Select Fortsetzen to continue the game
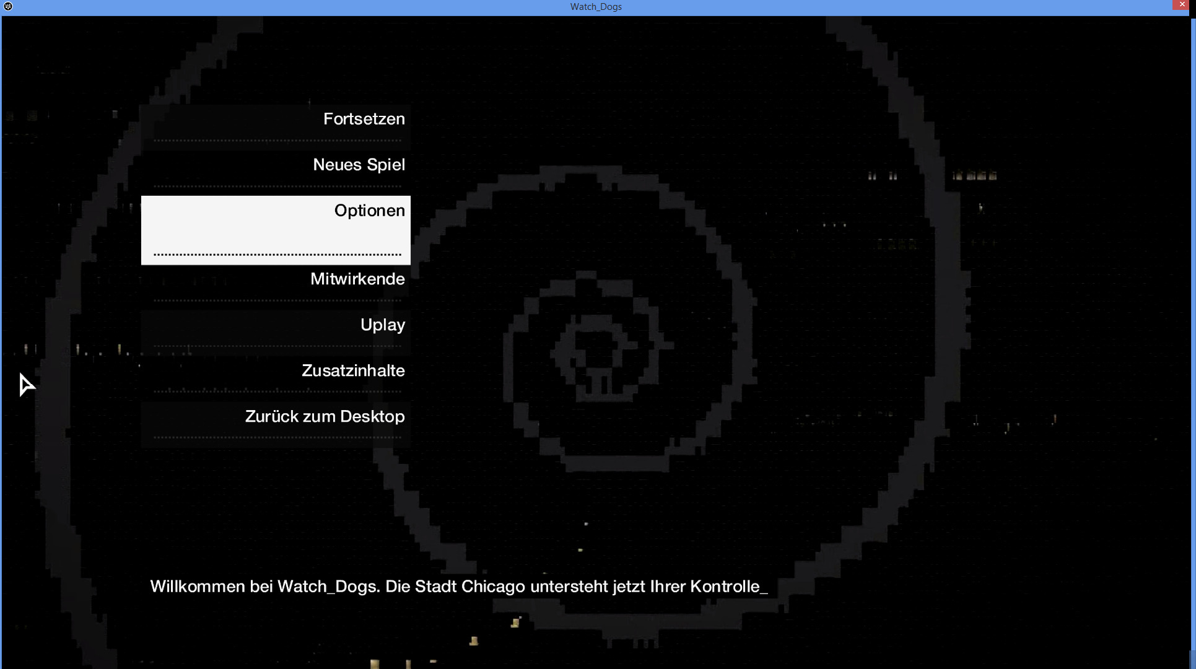 (x=364, y=119)
